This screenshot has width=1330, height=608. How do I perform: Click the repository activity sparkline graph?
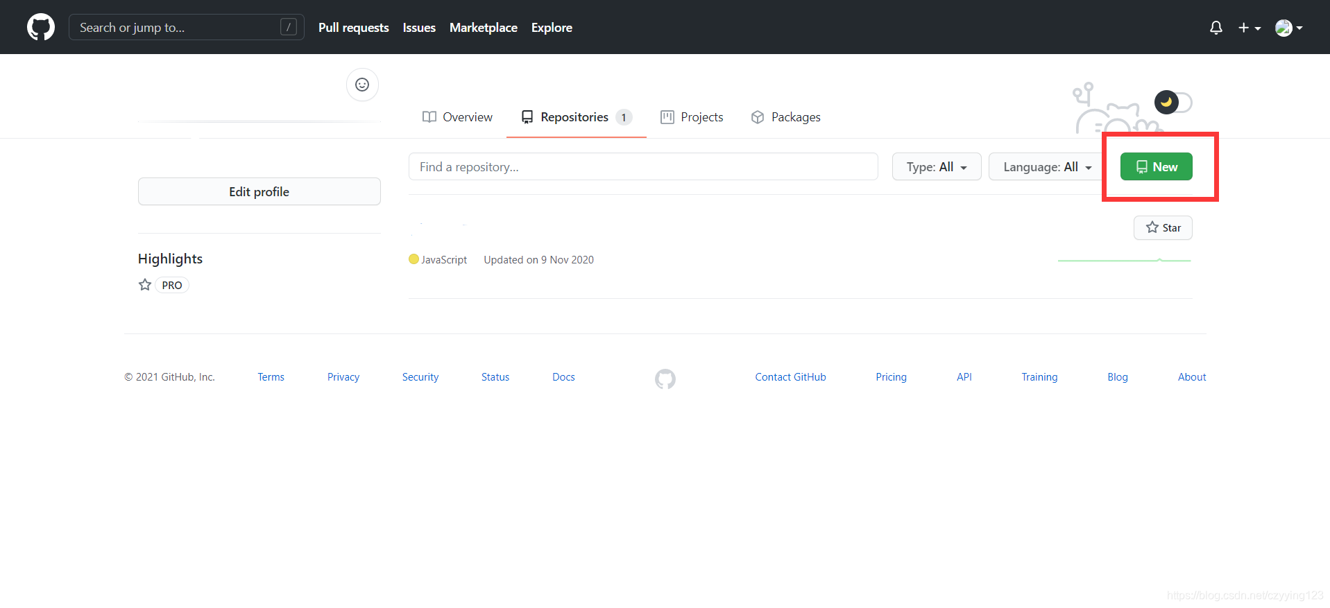[1125, 260]
